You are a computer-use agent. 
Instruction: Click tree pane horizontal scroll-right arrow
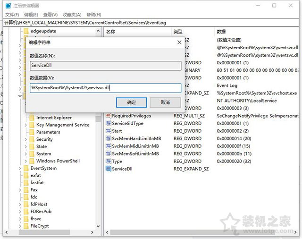tap(92, 232)
